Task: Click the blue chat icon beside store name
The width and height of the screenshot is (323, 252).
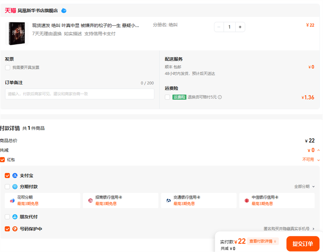Action: (64, 10)
